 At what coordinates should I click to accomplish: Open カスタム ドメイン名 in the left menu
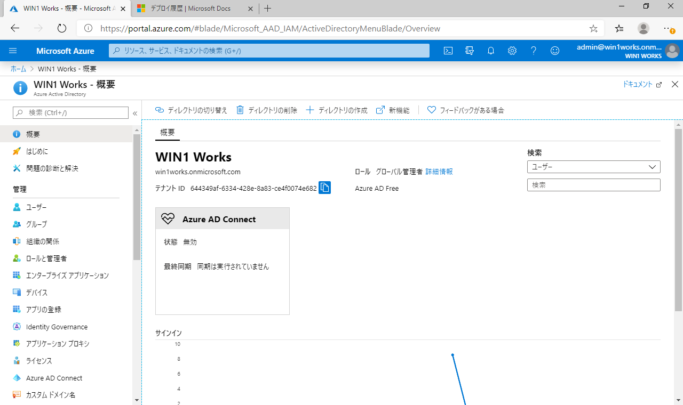click(66, 395)
